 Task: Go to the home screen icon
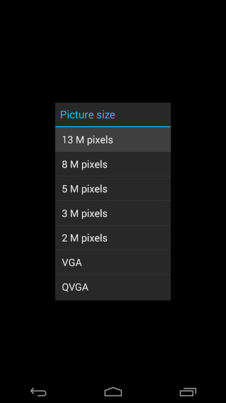(x=113, y=392)
